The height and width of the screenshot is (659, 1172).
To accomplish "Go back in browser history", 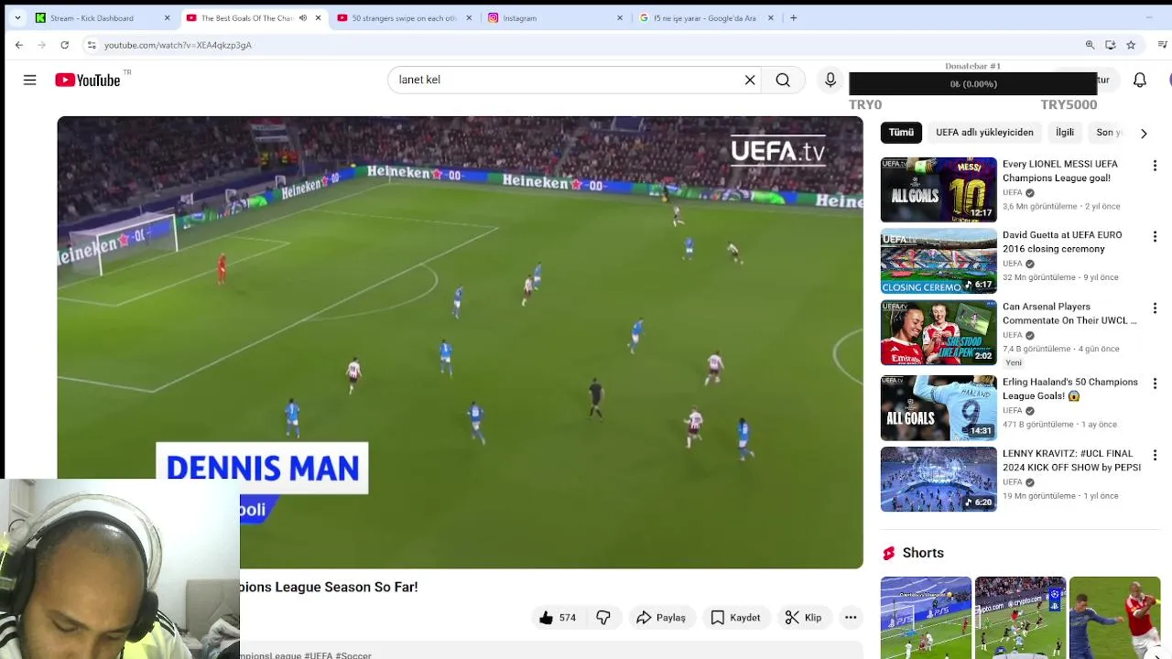I will pos(19,45).
